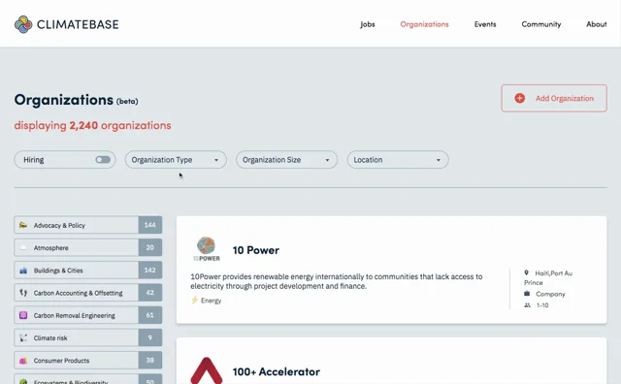Viewport: 621px width, 384px height.
Task: Filter by Consumer Products category
Action: pos(88,361)
